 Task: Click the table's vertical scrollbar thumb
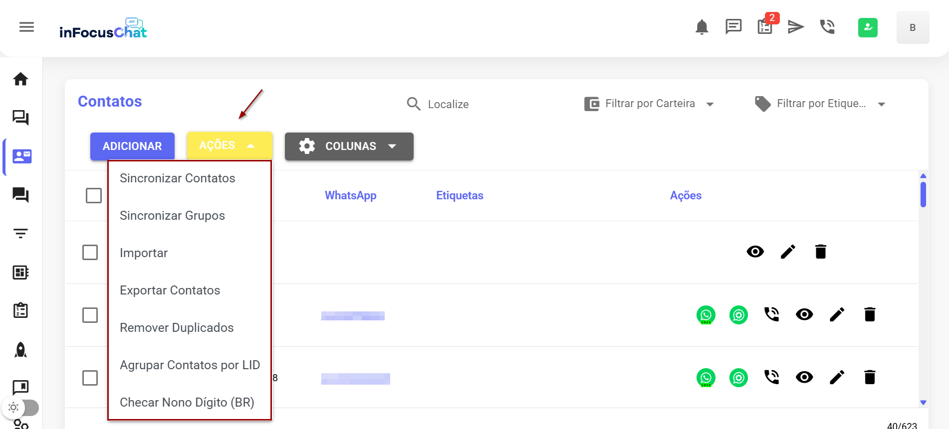923,194
